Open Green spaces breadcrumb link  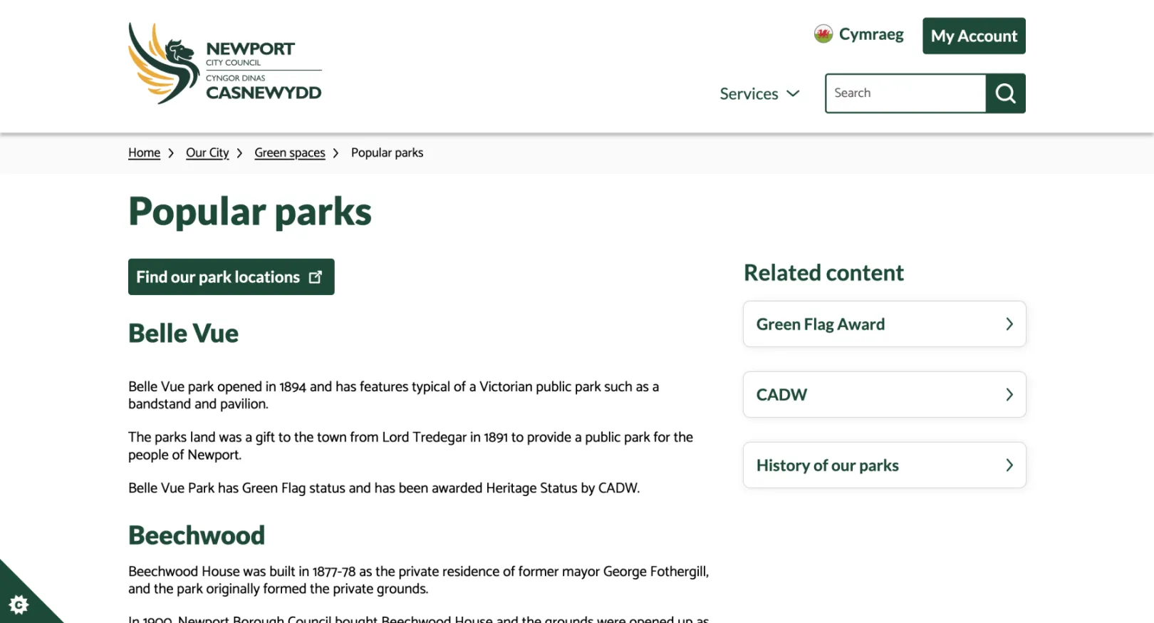coord(289,153)
